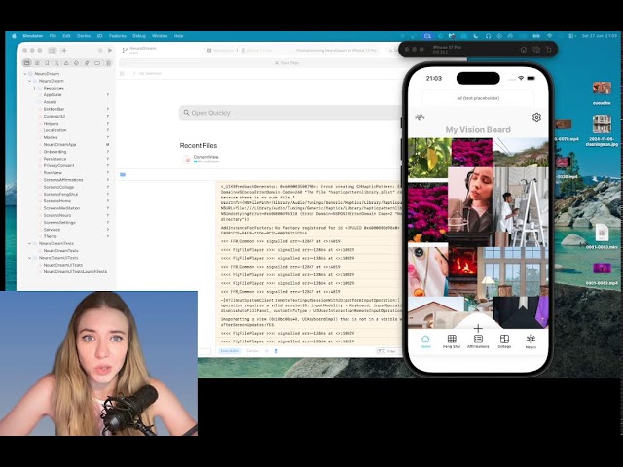Select NeuroDreamUITestsLaunchTests file

[x=74, y=272]
